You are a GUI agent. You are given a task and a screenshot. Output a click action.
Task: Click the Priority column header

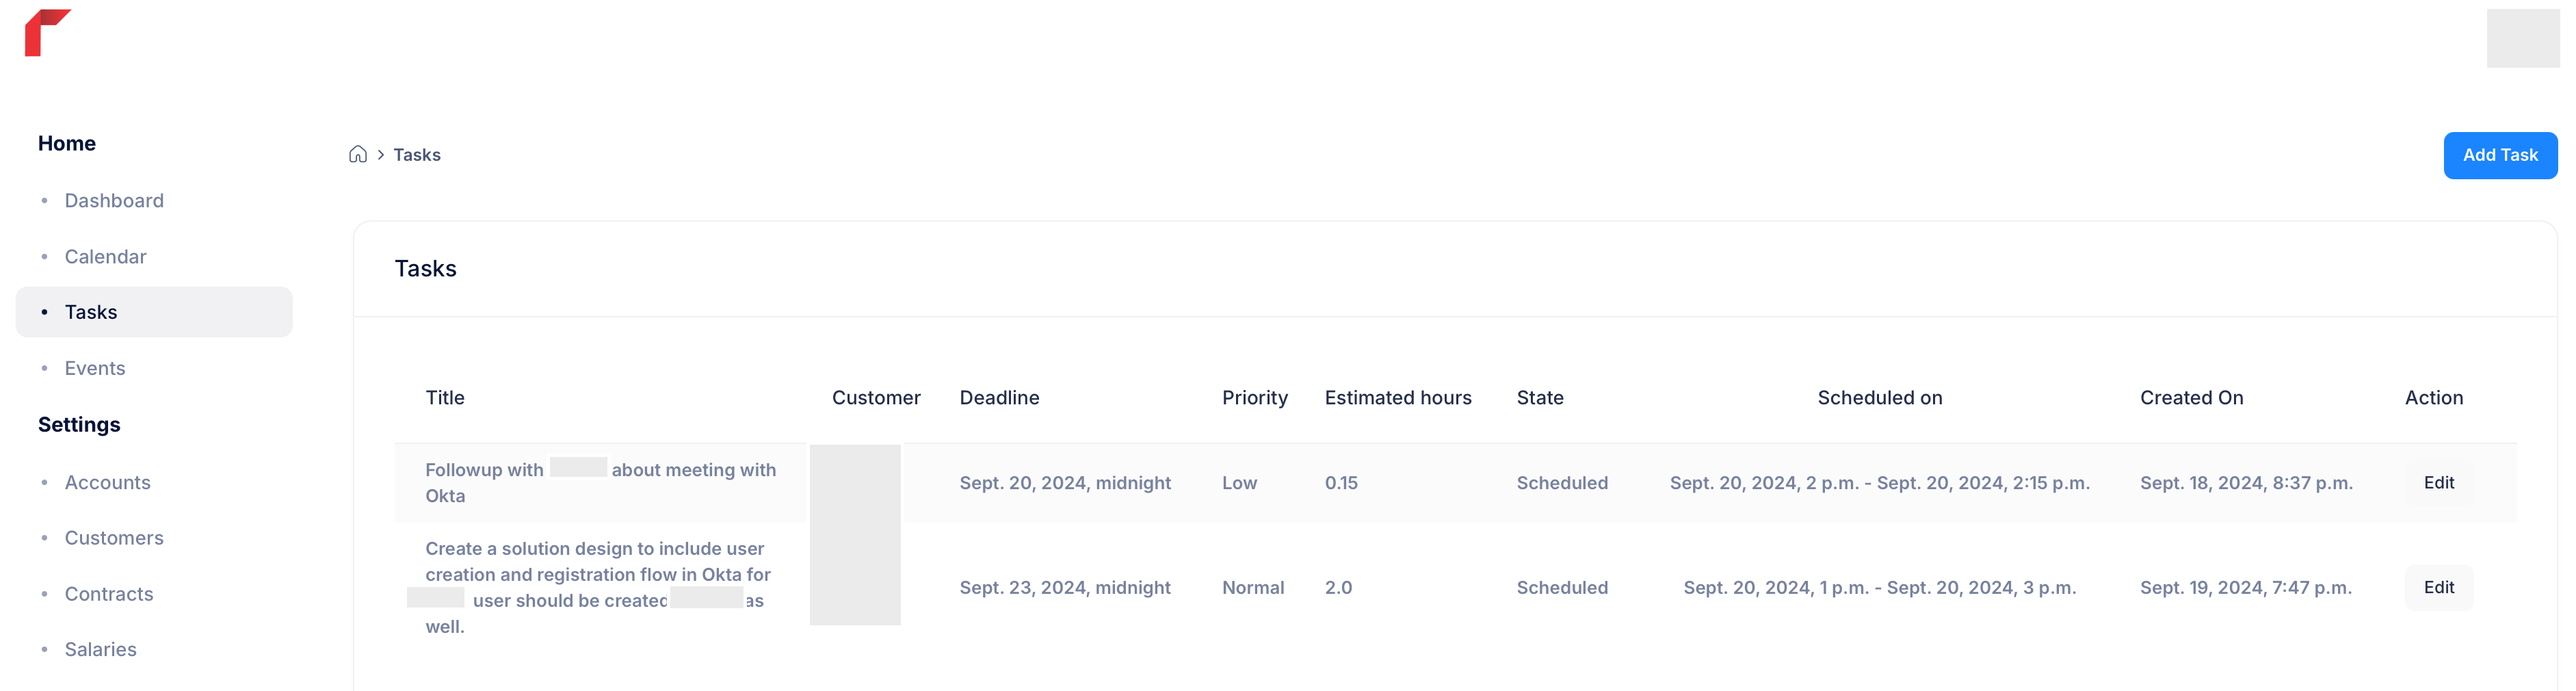(1254, 398)
